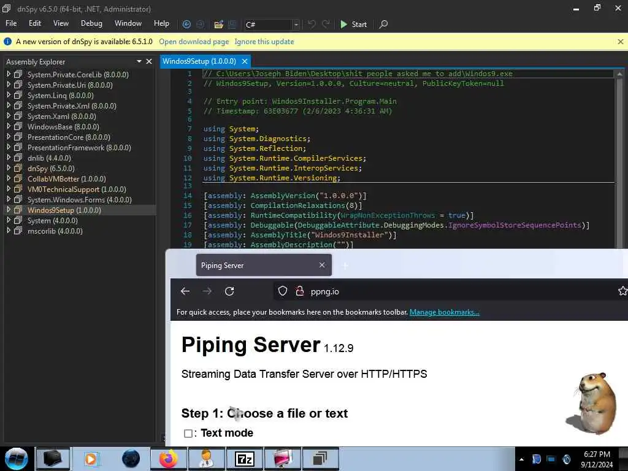Expand System.Private.Uri node

tap(9, 85)
